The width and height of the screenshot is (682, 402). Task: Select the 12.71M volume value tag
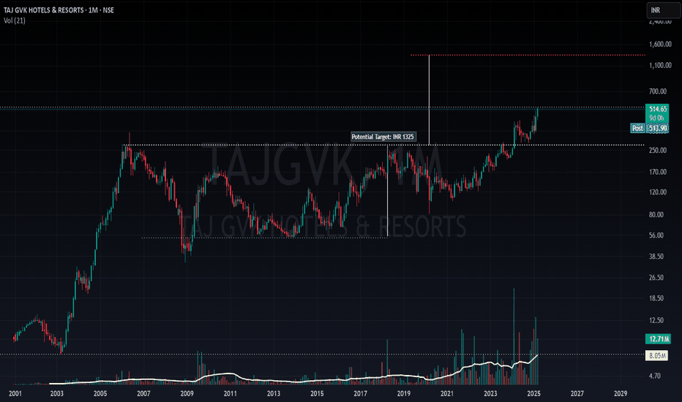[658, 339]
